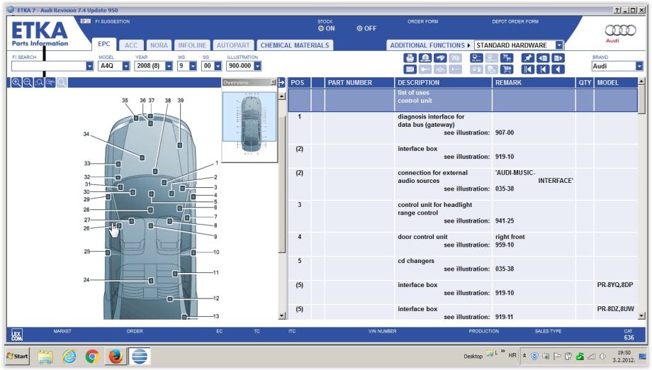Click the pin/pushpin toolbar icon
This screenshot has width=652, height=370.
[x=528, y=58]
